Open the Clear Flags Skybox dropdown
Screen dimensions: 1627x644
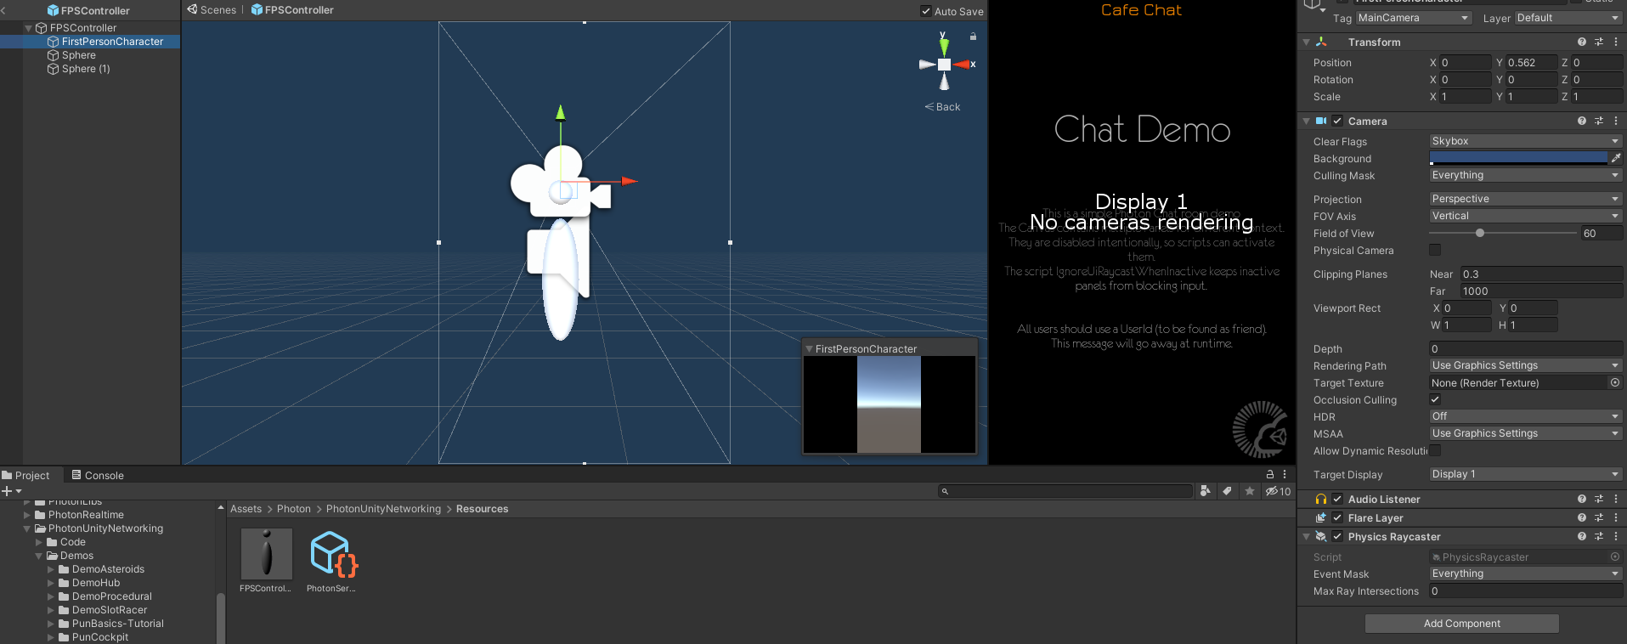[1525, 141]
